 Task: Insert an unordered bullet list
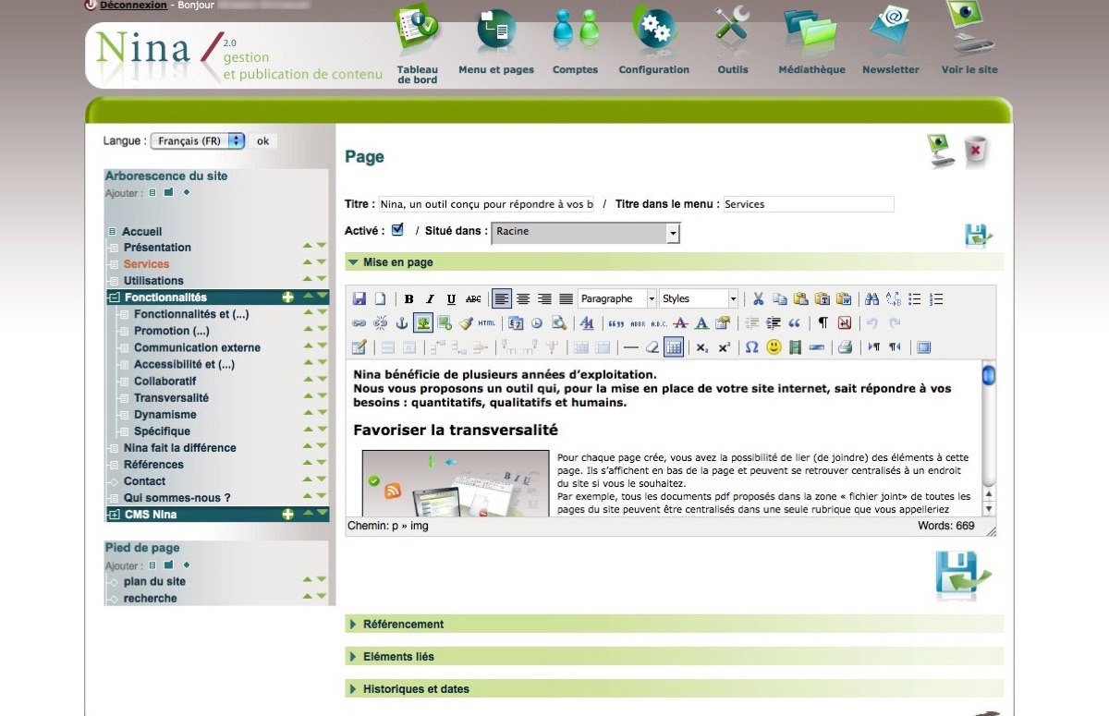pos(915,298)
